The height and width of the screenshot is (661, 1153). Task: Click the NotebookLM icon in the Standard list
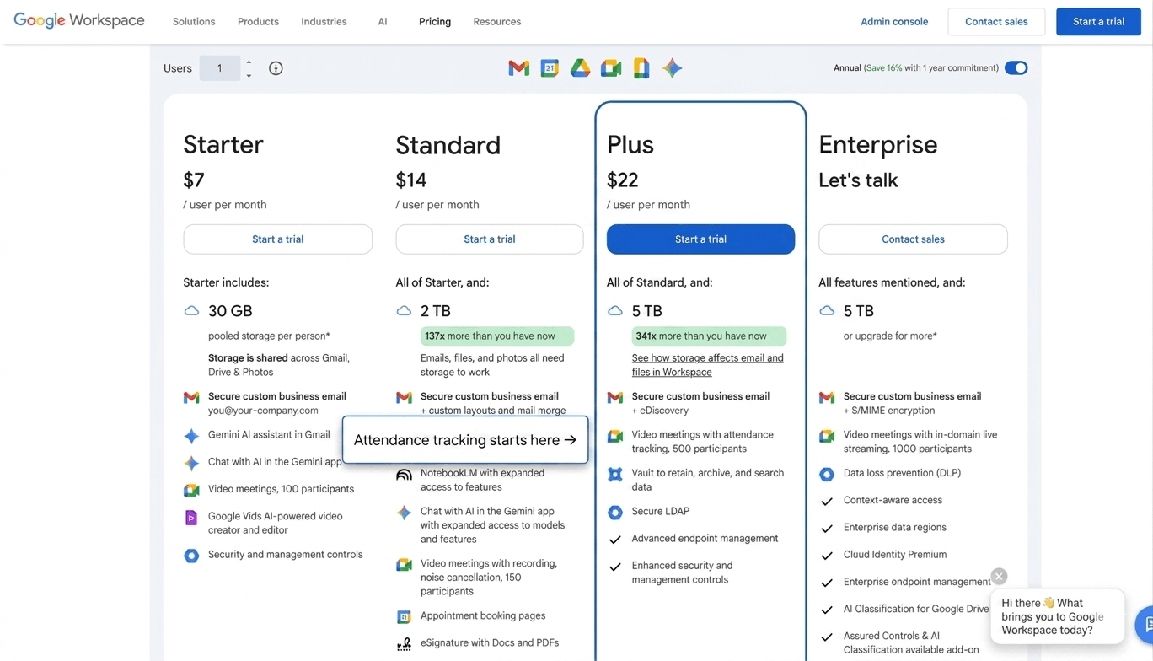point(404,475)
